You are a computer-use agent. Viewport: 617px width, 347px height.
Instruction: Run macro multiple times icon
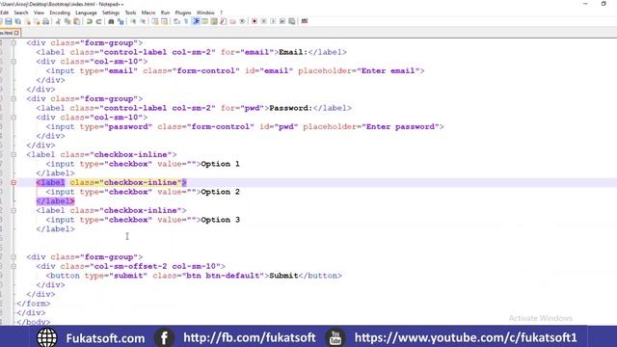[x=282, y=21]
